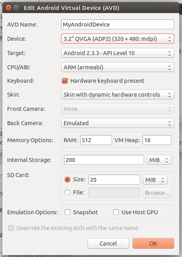Screen dimensions: 182x257
Task: Enable the Use Host GPU checkbox
Action: coord(116,212)
